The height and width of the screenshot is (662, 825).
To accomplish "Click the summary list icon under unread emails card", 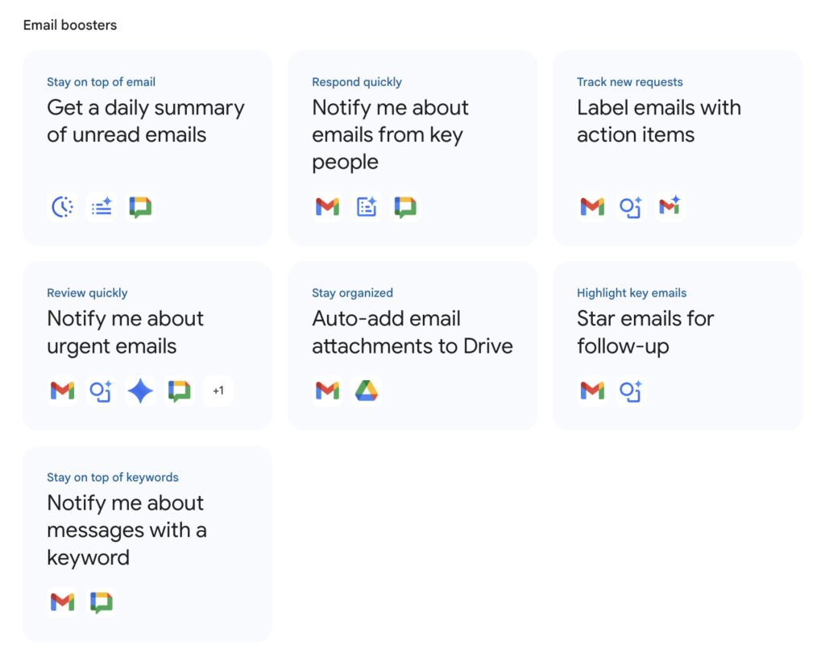I will click(102, 207).
